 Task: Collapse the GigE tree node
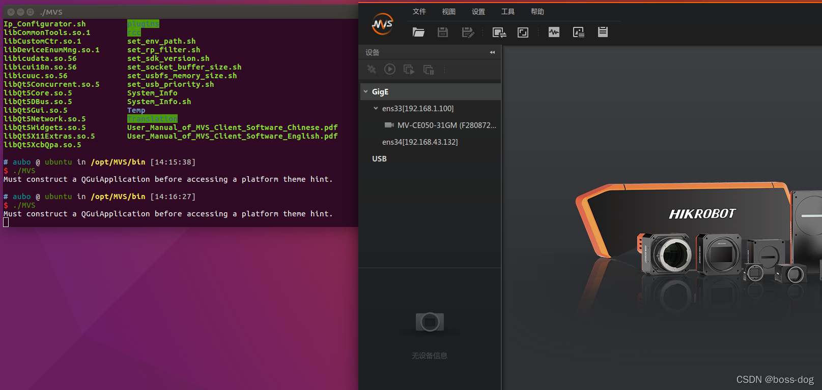[x=365, y=91]
